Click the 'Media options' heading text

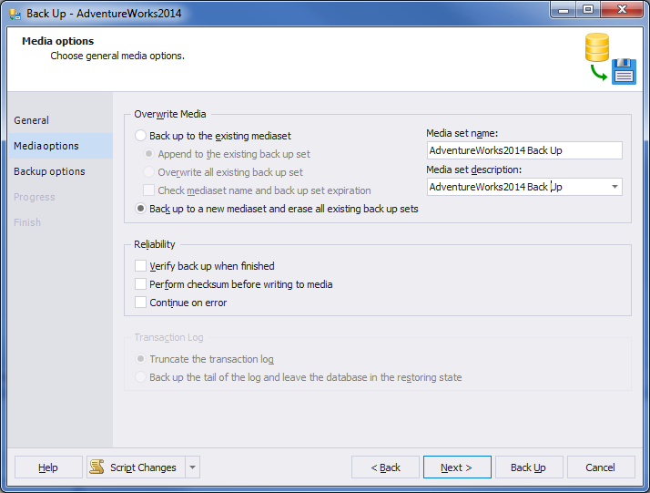(57, 41)
